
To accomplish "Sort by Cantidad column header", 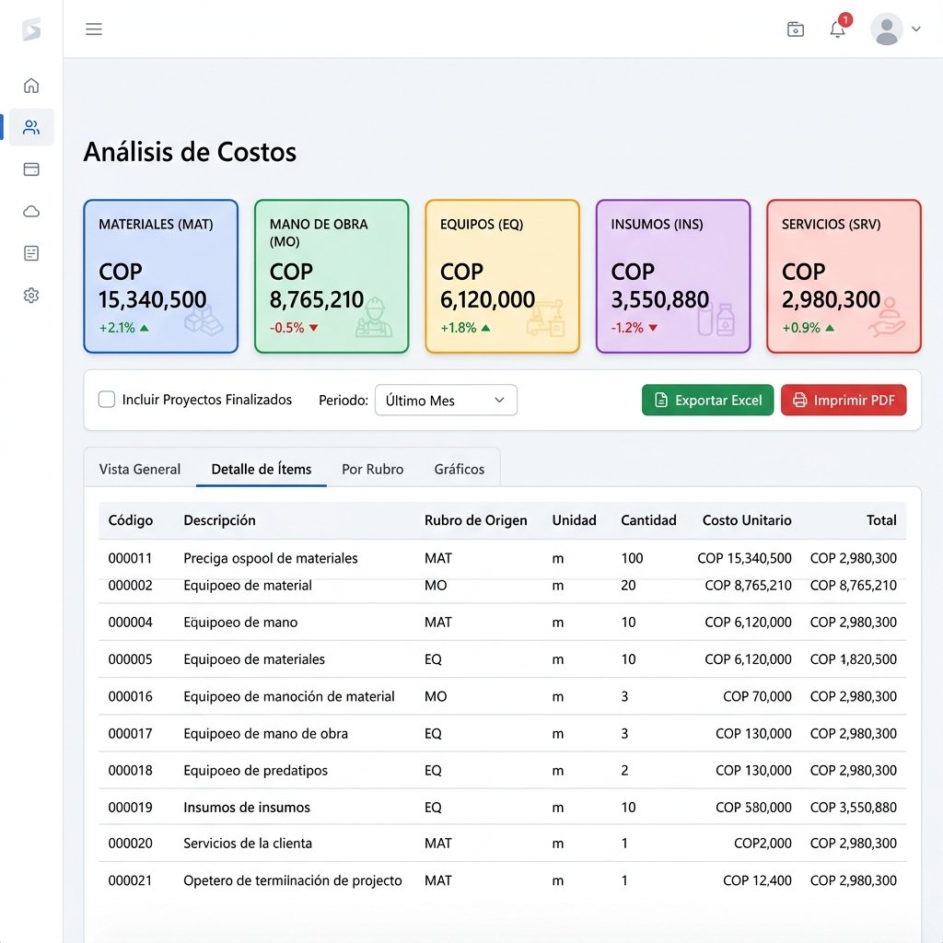I will 648,520.
